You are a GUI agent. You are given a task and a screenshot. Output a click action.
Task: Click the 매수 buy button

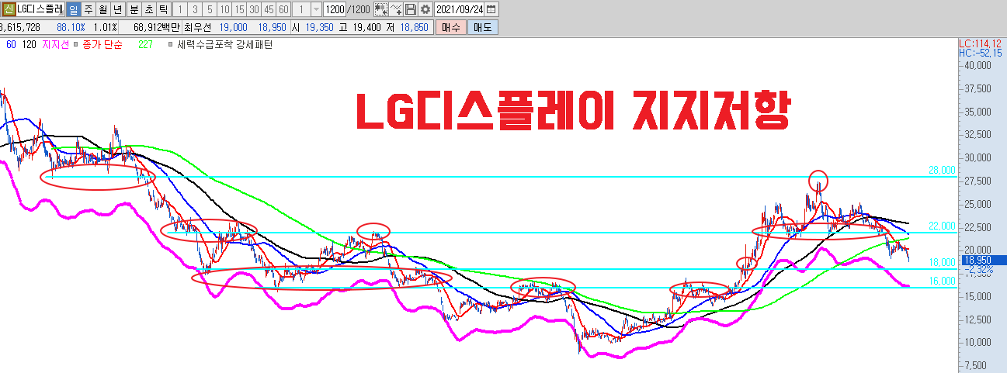tap(450, 27)
